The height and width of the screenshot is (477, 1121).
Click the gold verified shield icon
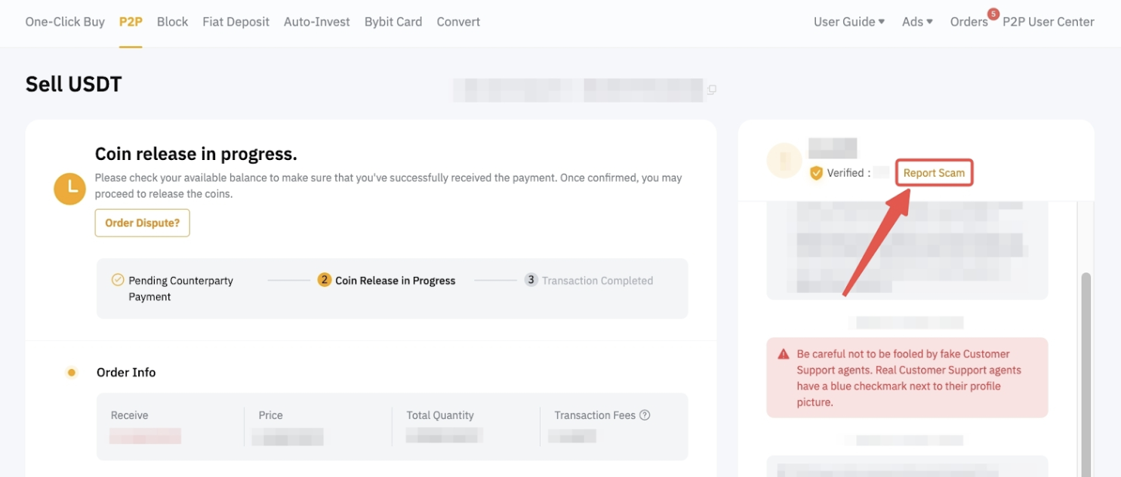pyautogui.click(x=816, y=173)
